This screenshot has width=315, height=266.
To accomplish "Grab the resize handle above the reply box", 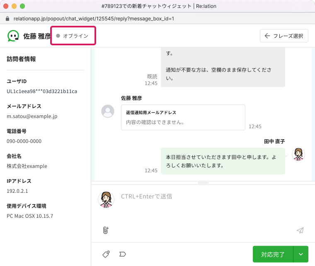I will pos(203,183).
